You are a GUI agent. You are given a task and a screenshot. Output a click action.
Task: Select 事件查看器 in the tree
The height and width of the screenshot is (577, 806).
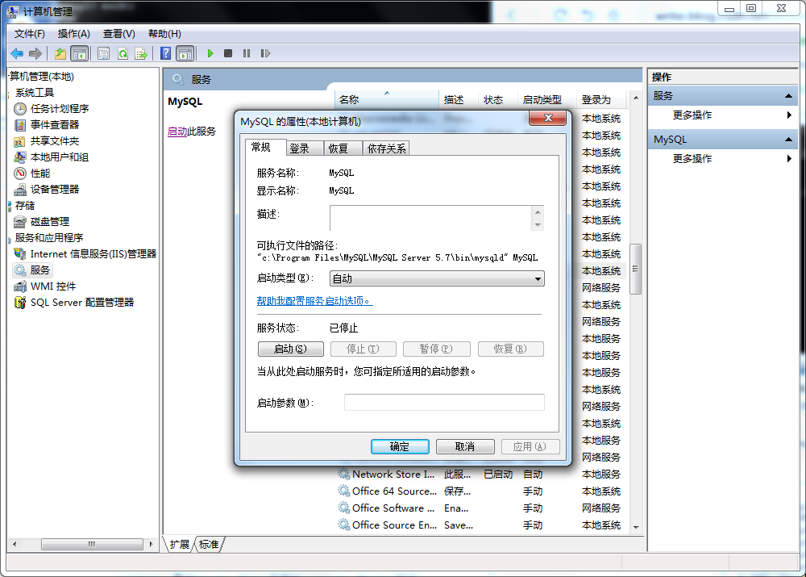[55, 124]
